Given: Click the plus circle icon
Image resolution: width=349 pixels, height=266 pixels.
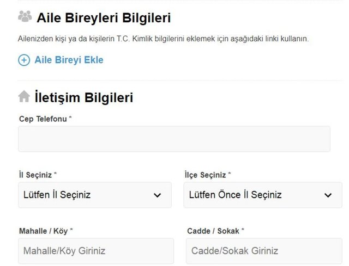Looking at the screenshot, I should point(24,60).
